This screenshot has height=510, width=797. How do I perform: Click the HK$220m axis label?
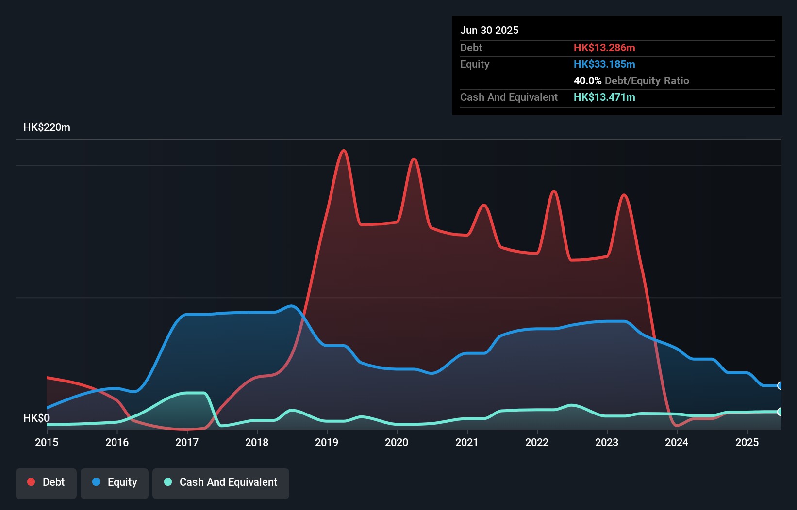[47, 127]
